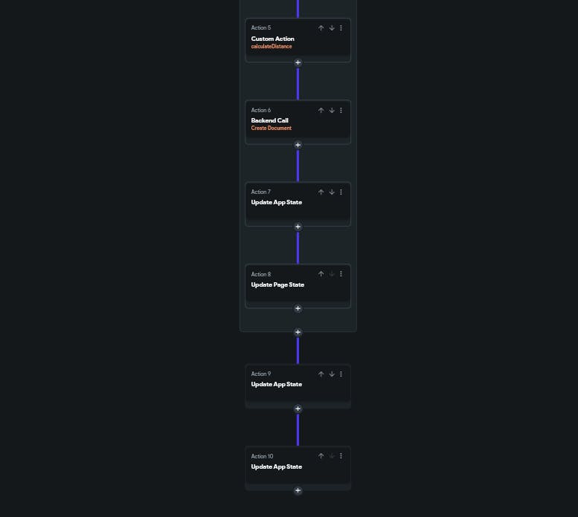Add an action below Action 8

298,308
